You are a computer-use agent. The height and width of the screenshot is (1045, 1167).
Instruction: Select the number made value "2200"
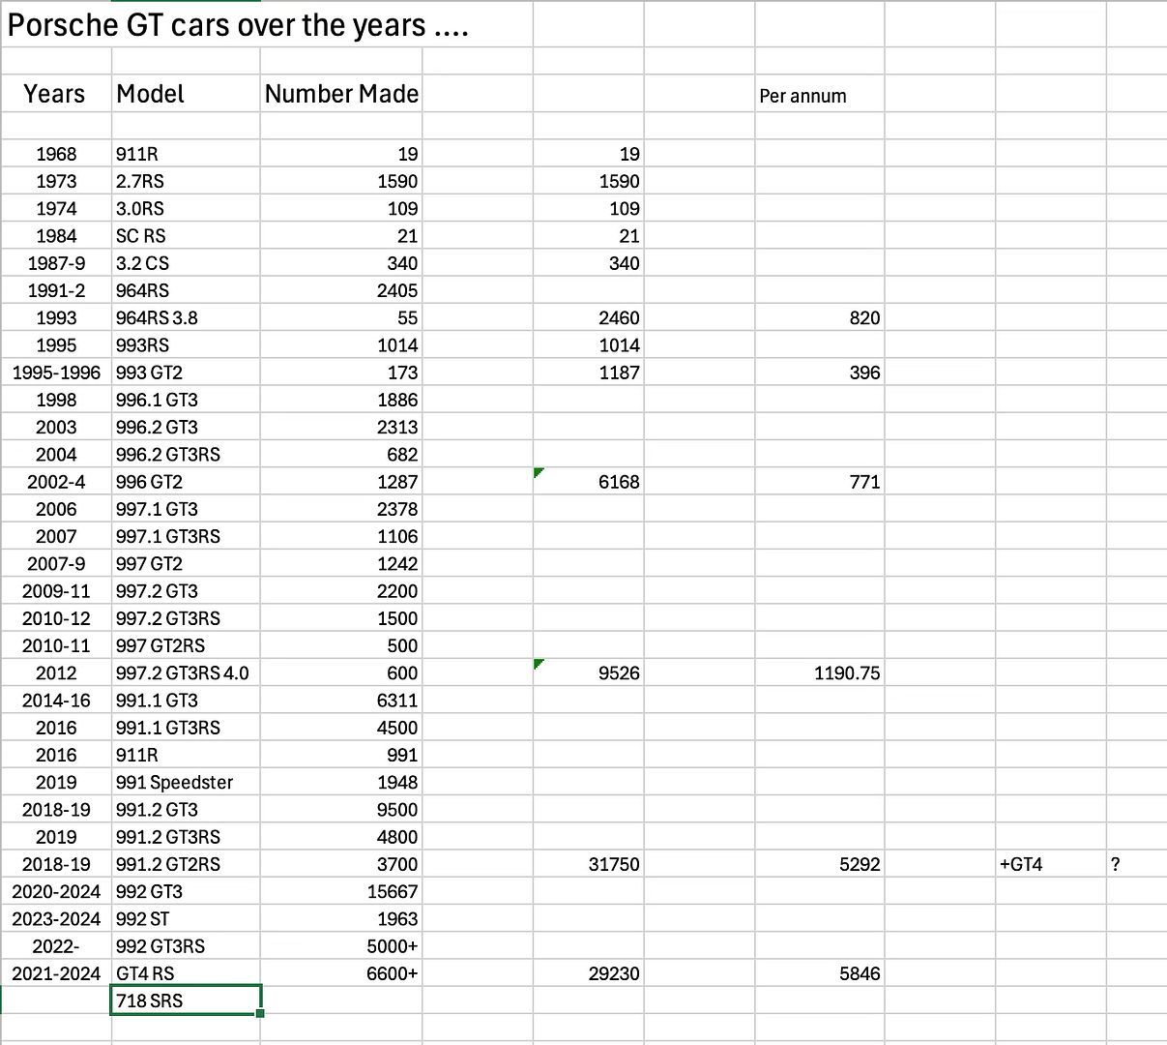point(340,591)
